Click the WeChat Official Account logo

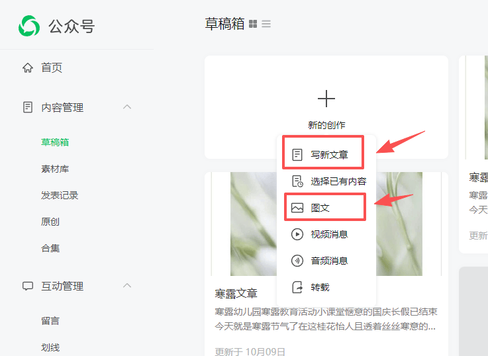coord(28,26)
